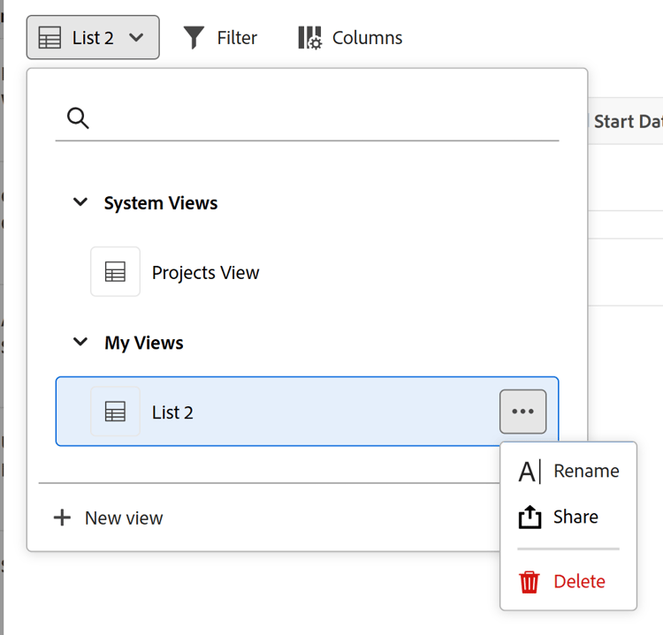Click the Filter funnel icon
This screenshot has height=635, width=663.
coord(194,37)
